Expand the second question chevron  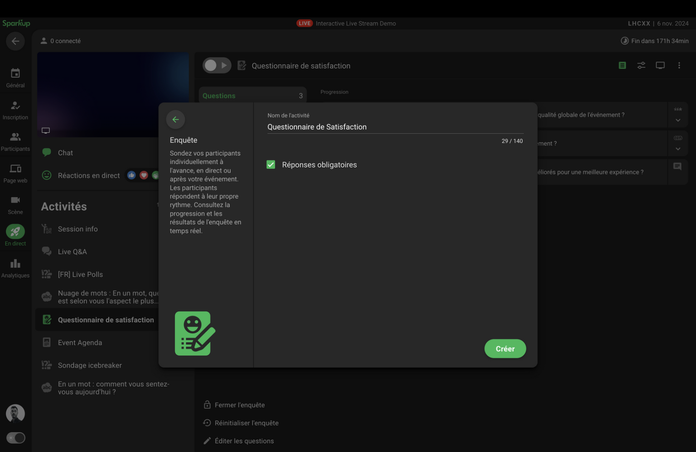[678, 149]
